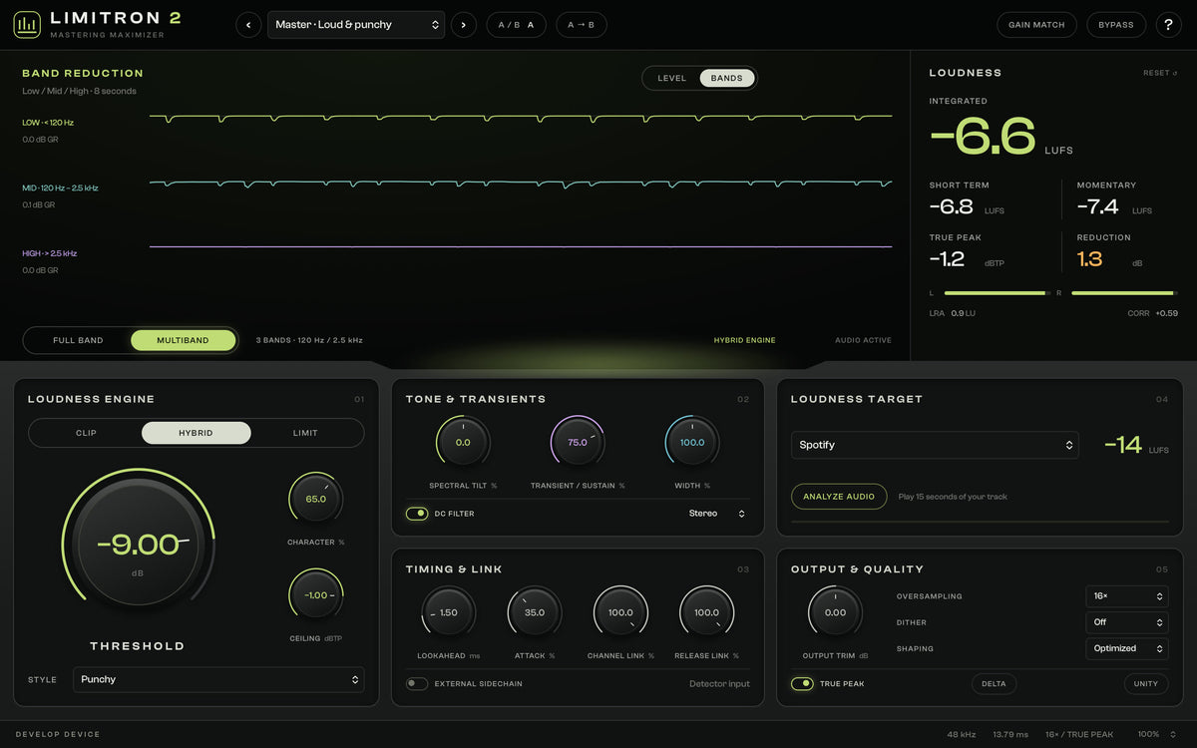Viewport: 1197px width, 748px height.
Task: Click the left channel level meter
Action: pos(997,293)
